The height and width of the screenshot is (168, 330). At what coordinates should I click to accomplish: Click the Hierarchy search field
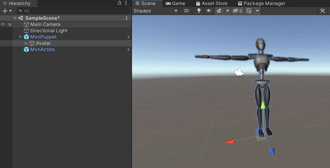tap(73, 11)
